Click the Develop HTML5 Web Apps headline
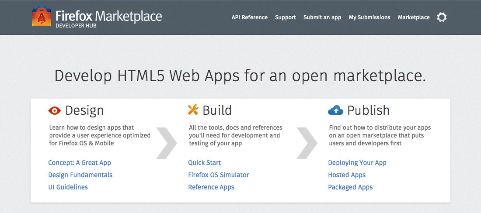The image size is (481, 213). coord(240,76)
